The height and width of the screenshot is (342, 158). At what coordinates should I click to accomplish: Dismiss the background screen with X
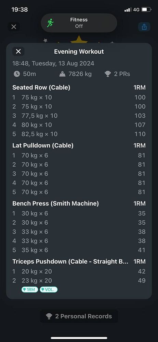[14, 27]
